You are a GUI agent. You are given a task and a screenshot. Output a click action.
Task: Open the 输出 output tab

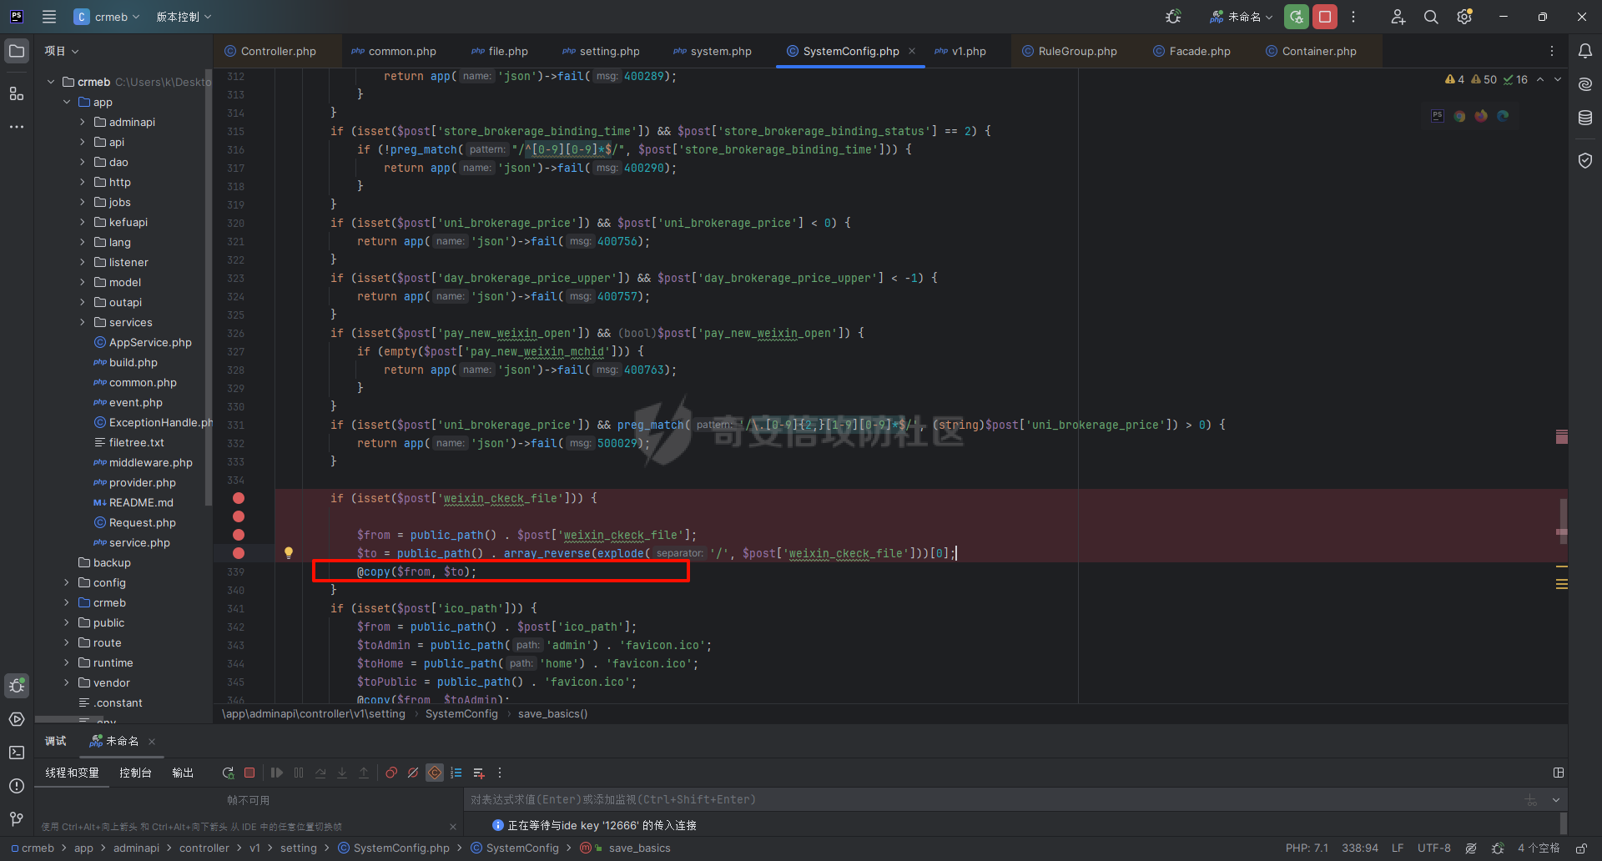tap(183, 773)
